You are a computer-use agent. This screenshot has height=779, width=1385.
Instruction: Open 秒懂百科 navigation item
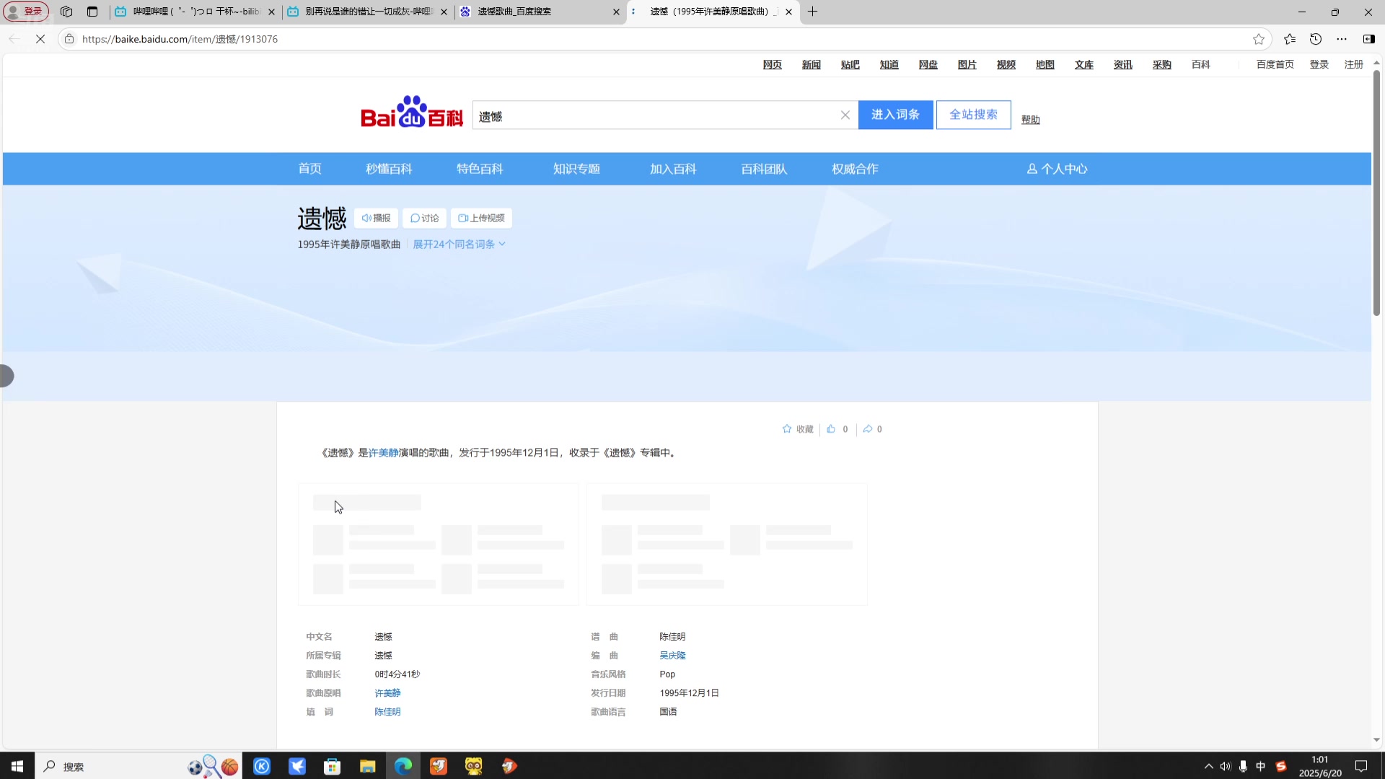[389, 169]
